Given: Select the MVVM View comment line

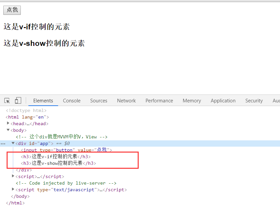Looking at the screenshot, I should coord(62,137).
